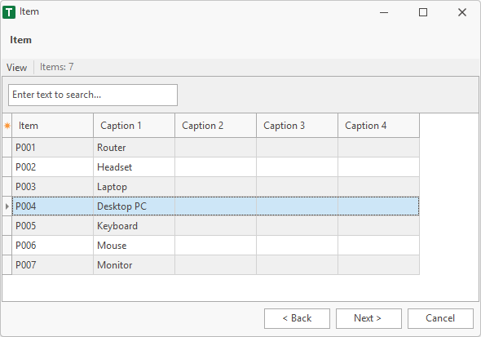
Task: Click the Caption 3 column header
Action: [298, 126]
